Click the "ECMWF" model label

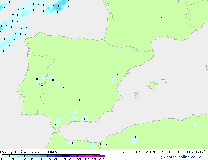53,152
